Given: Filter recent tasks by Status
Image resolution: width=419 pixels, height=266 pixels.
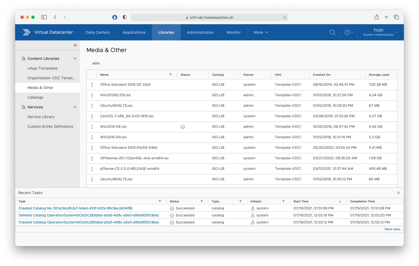Looking at the screenshot, I should pyautogui.click(x=202, y=201).
